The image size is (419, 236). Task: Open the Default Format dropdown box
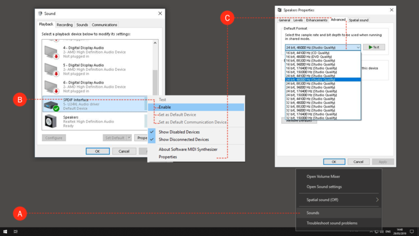pos(323,47)
